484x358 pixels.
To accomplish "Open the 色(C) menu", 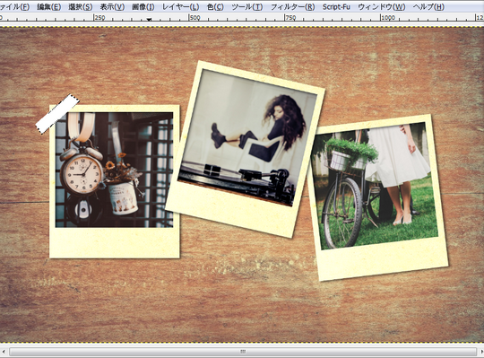I will tap(215, 7).
